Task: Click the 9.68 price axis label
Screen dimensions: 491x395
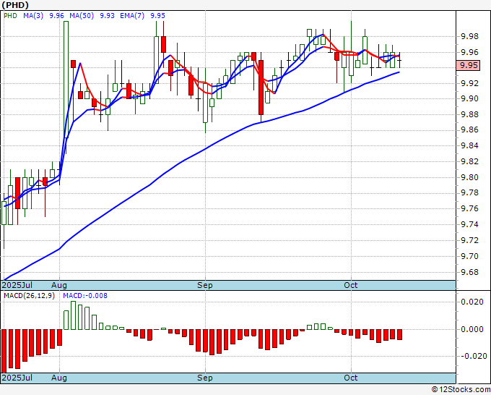Action: 470,272
